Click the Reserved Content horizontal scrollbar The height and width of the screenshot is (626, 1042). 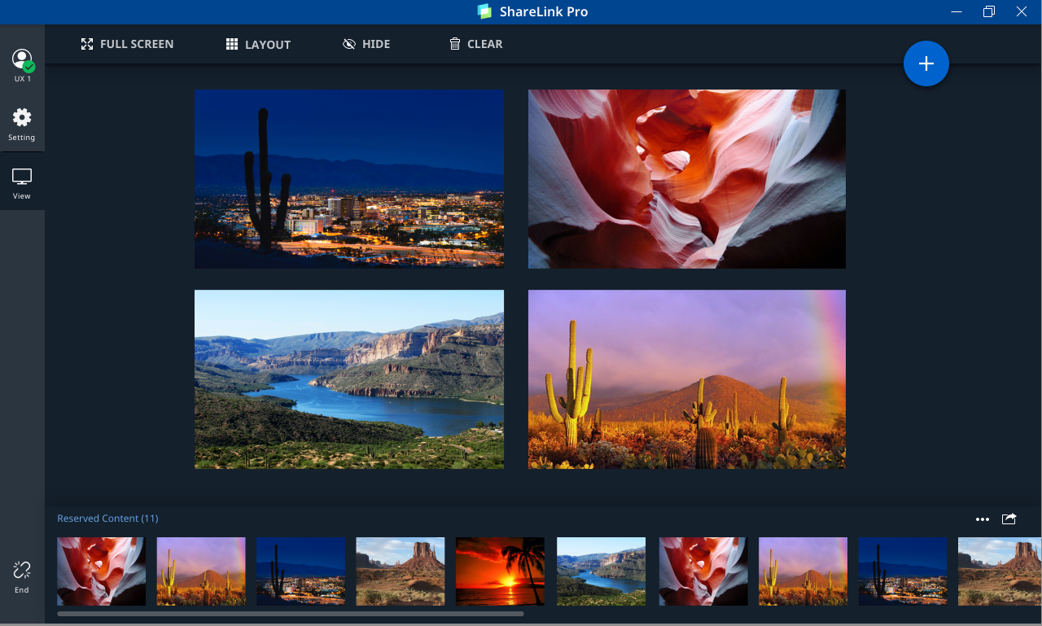coord(290,614)
